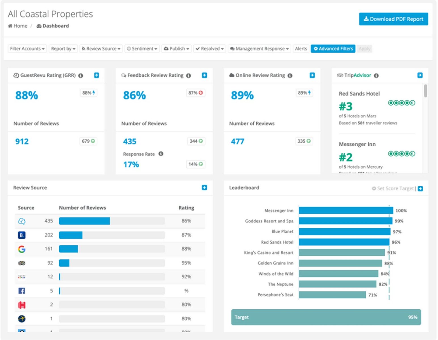Click Download PDF Report button
Screen dimensions: 438x340
point(393,19)
